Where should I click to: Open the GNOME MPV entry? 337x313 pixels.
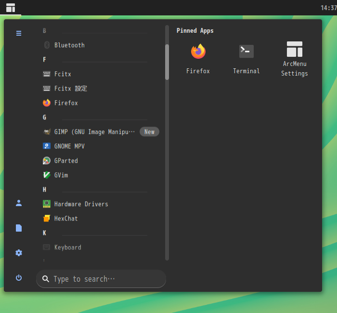101,146
